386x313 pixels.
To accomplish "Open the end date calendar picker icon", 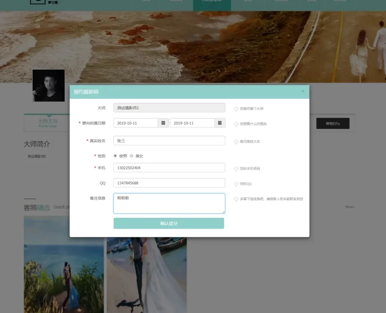I will click(x=220, y=123).
